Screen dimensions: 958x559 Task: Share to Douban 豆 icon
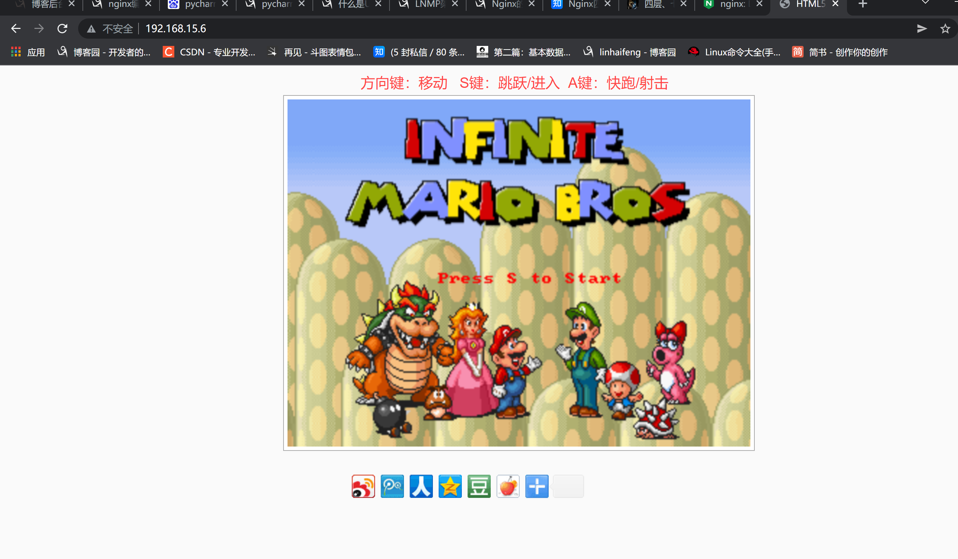pos(478,486)
